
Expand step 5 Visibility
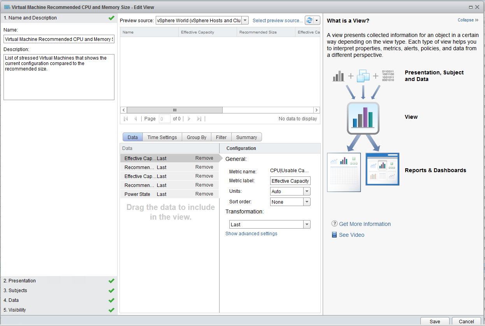(59, 310)
